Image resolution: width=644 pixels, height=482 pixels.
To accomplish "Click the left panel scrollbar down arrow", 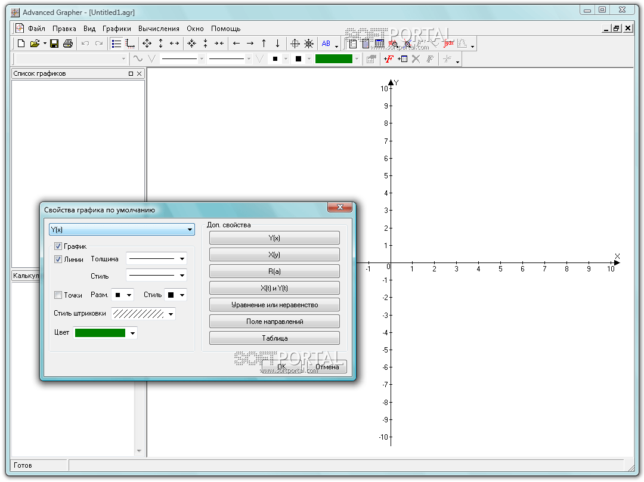I will tap(139, 451).
